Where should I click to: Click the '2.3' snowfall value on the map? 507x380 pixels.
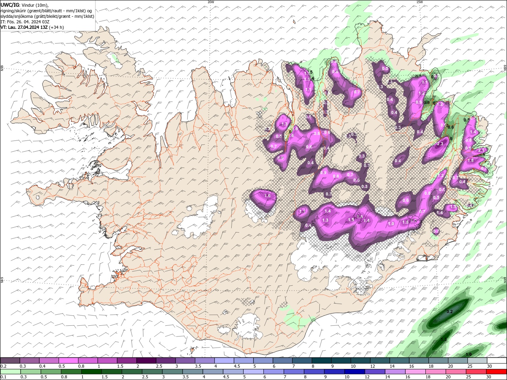[440, 144]
